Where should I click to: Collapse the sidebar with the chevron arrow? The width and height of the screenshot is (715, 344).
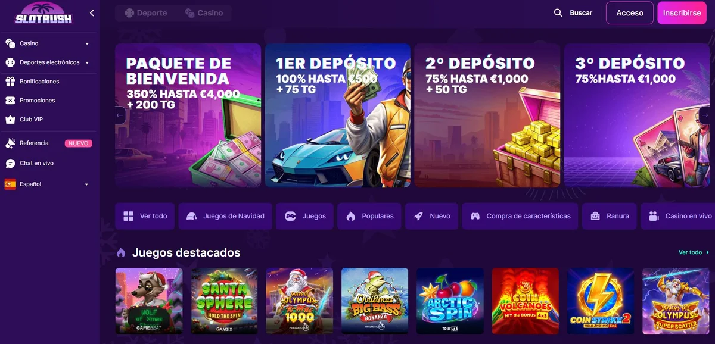pos(92,13)
